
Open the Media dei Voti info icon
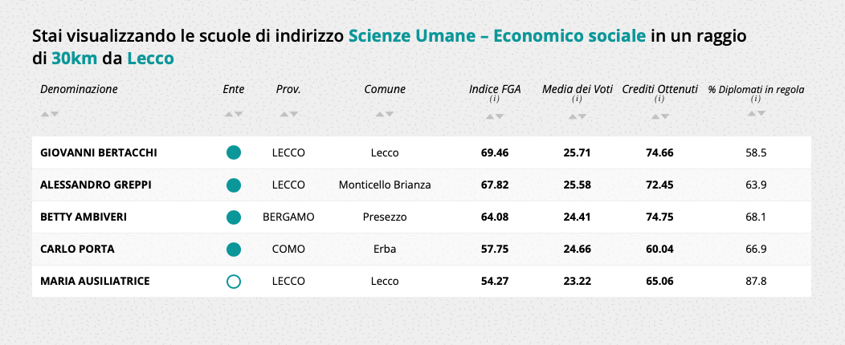[577, 99]
